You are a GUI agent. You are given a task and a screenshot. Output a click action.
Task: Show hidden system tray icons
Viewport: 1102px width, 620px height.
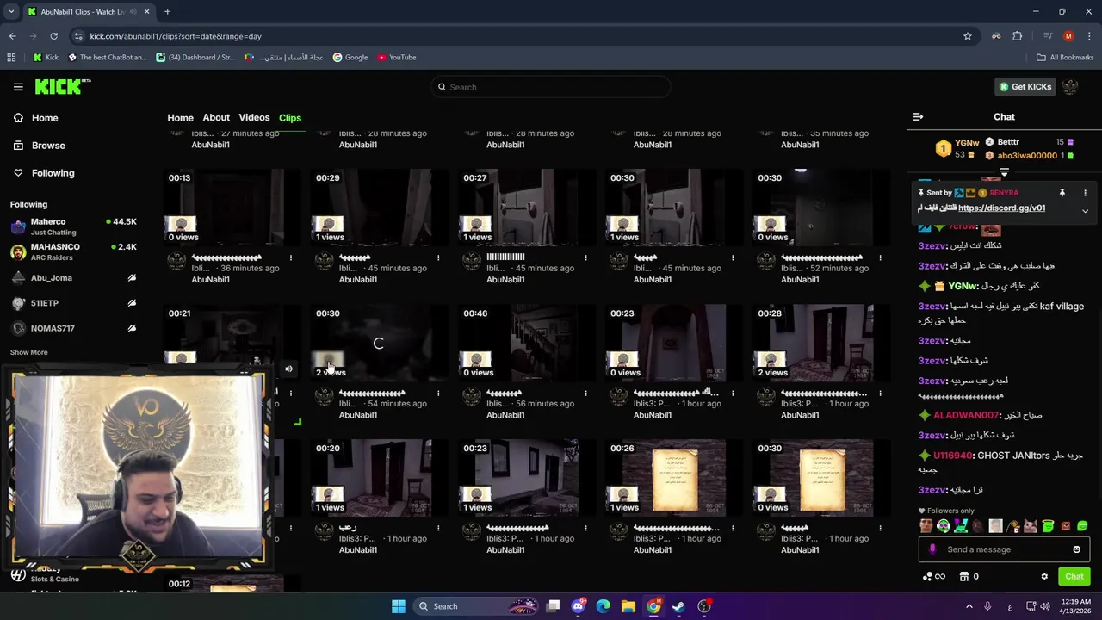pyautogui.click(x=969, y=606)
